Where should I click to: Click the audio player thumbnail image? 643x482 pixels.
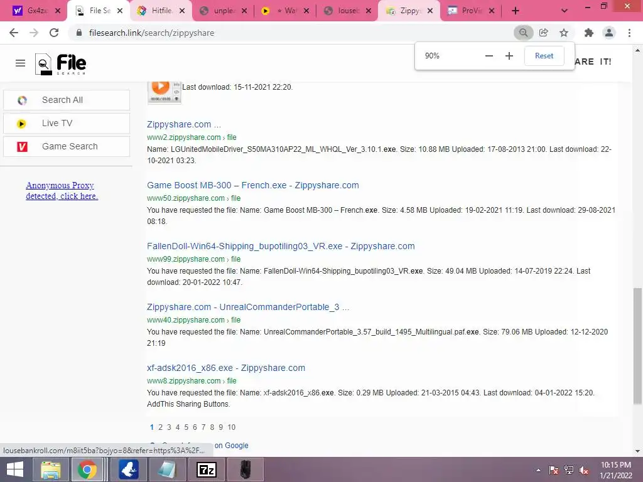pos(164,93)
